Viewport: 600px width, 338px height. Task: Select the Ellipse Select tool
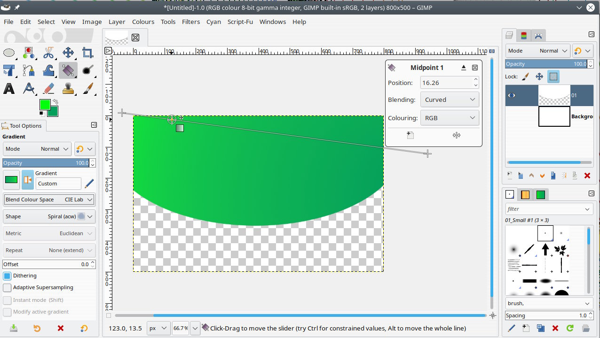pos(9,53)
